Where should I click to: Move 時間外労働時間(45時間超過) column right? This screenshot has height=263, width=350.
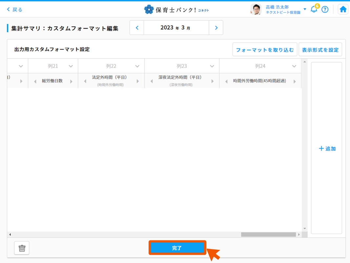coord(295,81)
